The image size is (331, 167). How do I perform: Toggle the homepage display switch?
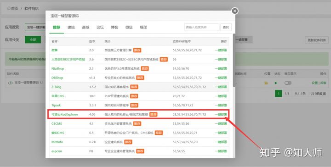[x=288, y=83]
